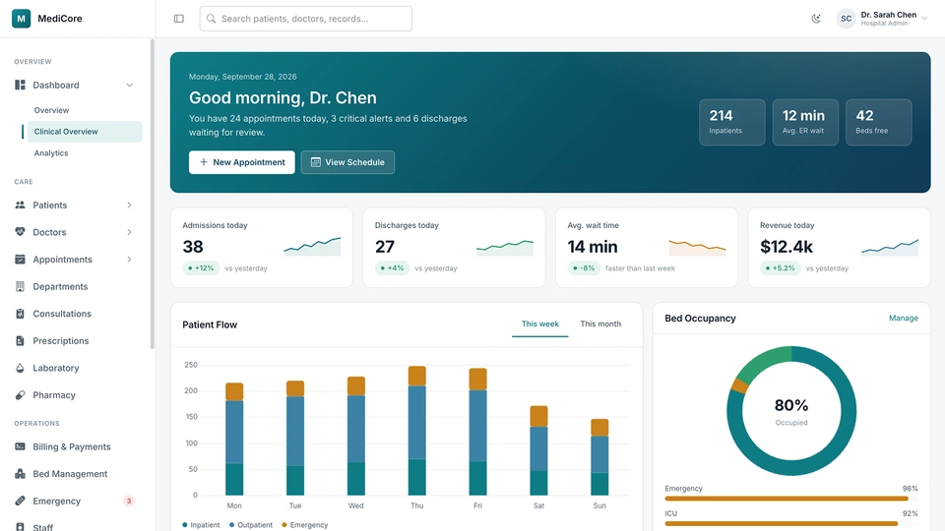This screenshot has height=531, width=945.
Task: Click the +4% discharges badge
Action: 392,268
